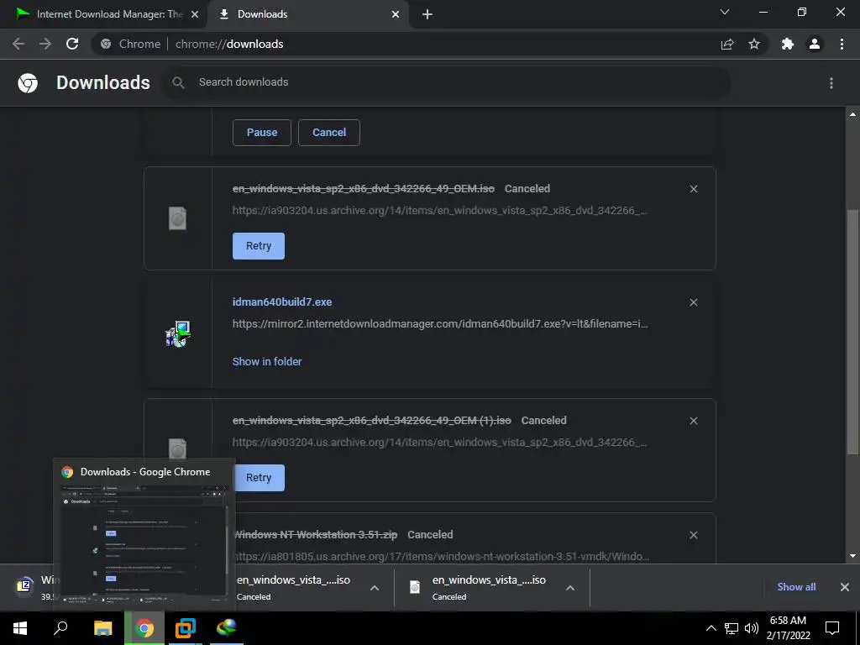Pause the active download
This screenshot has width=860, height=645.
point(262,132)
